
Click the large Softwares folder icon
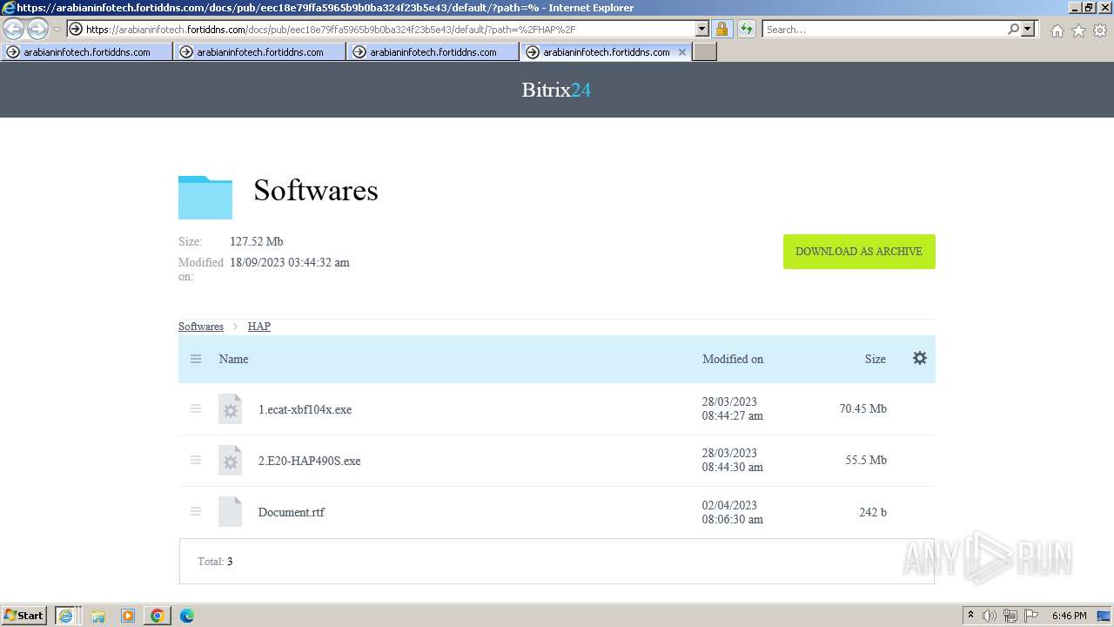pos(205,197)
